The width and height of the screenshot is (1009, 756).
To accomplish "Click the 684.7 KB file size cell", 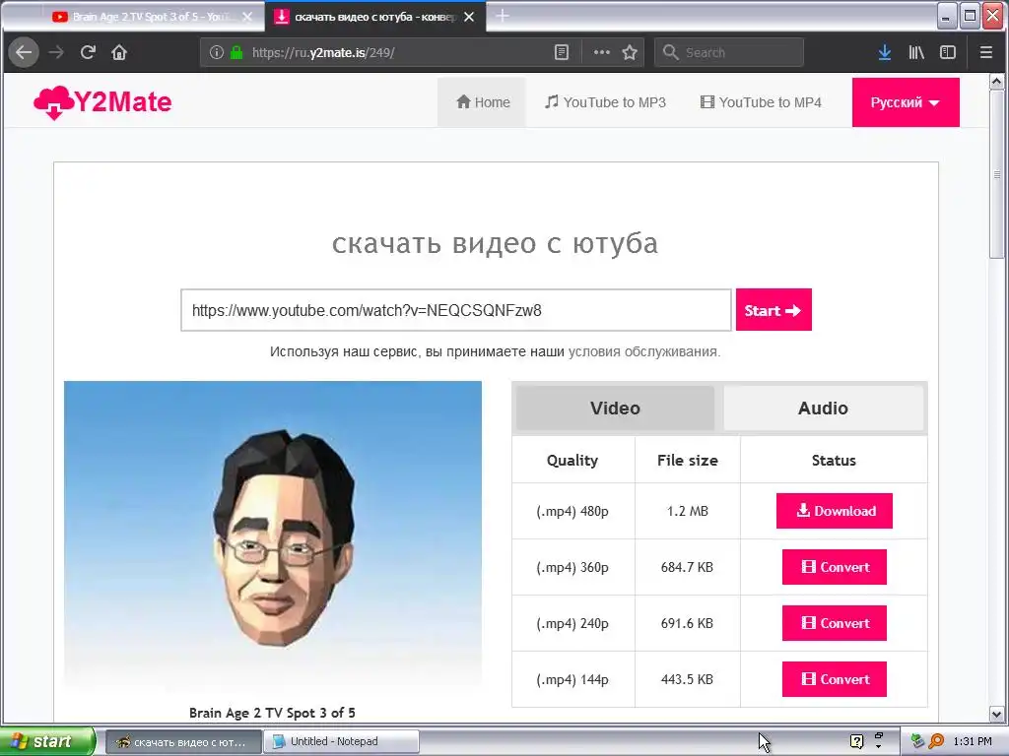I will tap(687, 567).
